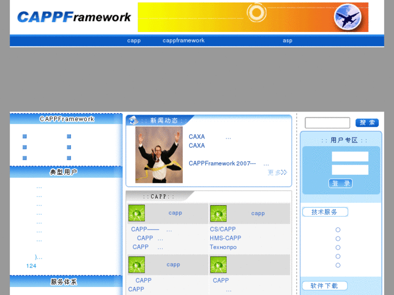The image size is (394, 295).
Task: Click the 搜索 search button
Action: pos(367,123)
